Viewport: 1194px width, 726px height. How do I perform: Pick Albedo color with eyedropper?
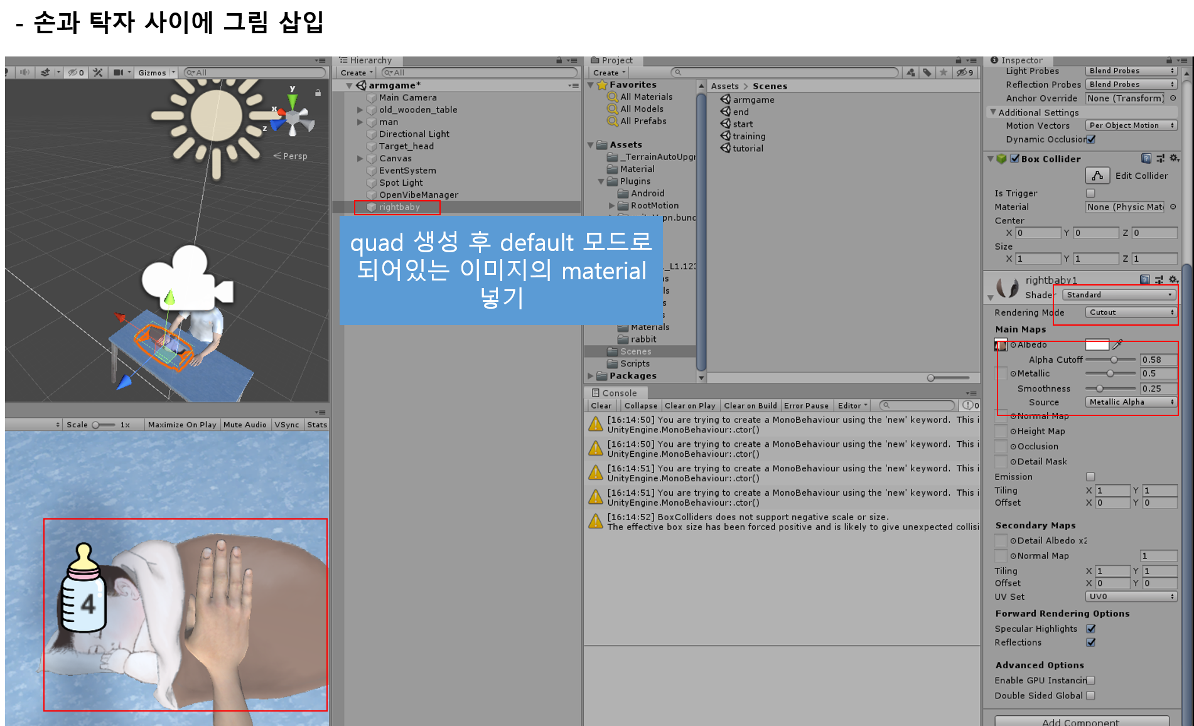1117,344
